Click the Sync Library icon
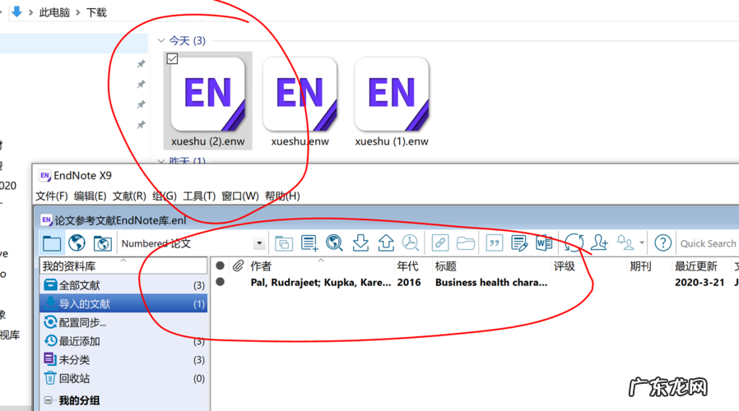The height and width of the screenshot is (411, 739). click(574, 243)
